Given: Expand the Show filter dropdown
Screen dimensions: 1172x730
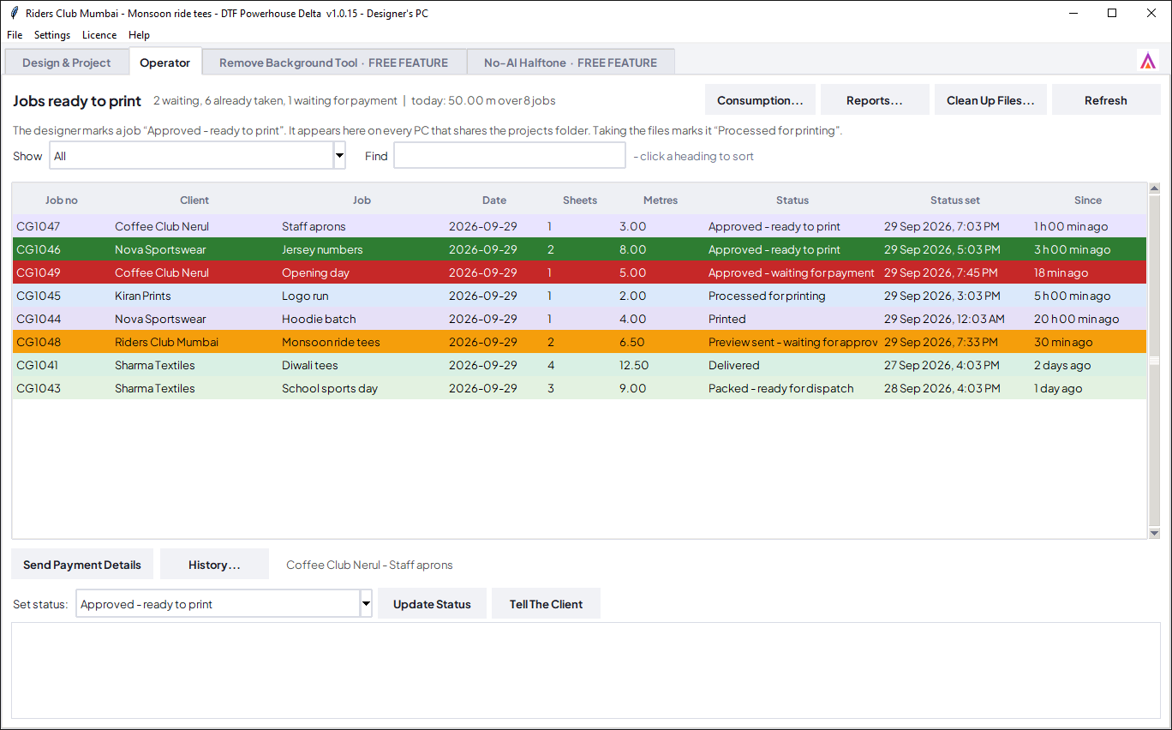Looking at the screenshot, I should point(339,156).
